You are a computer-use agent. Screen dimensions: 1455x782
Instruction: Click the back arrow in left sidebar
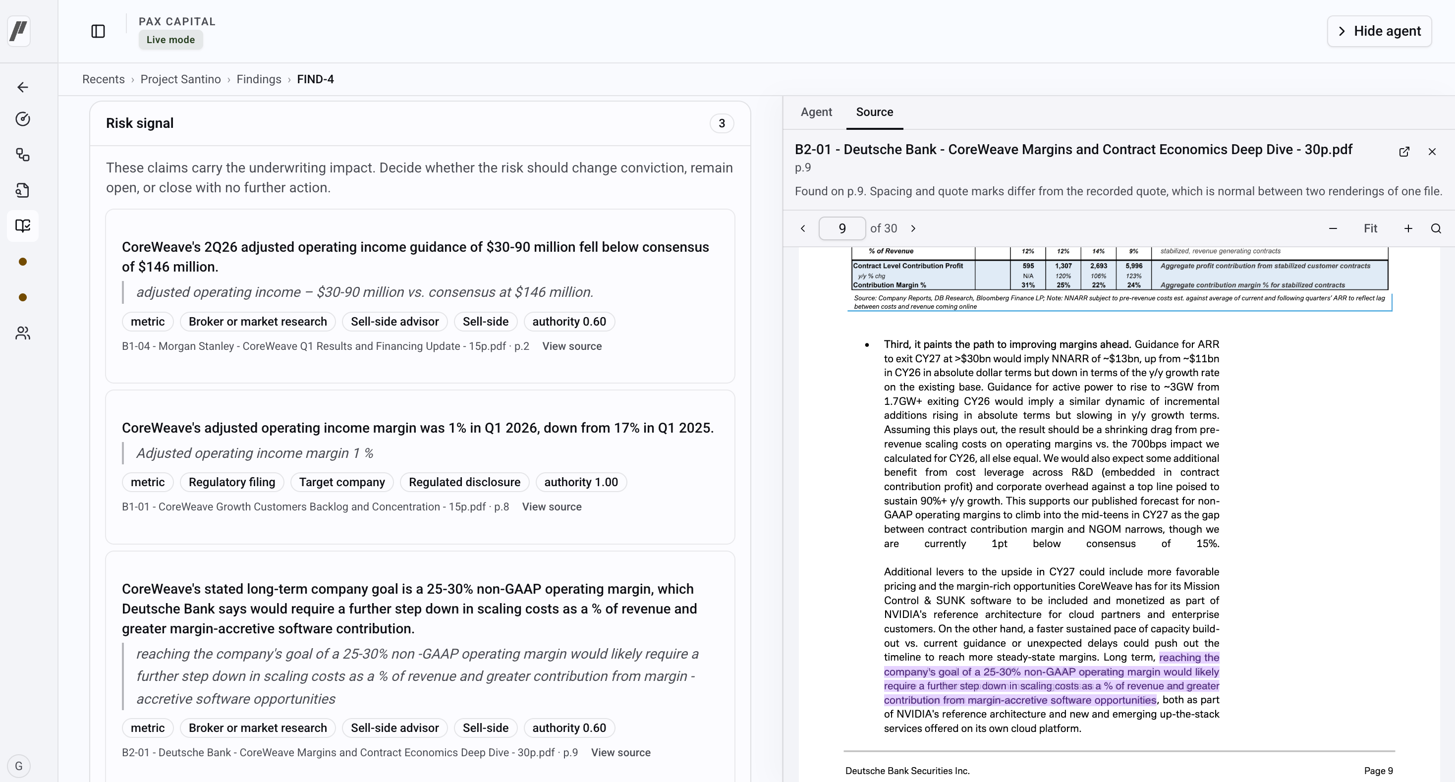coord(23,87)
